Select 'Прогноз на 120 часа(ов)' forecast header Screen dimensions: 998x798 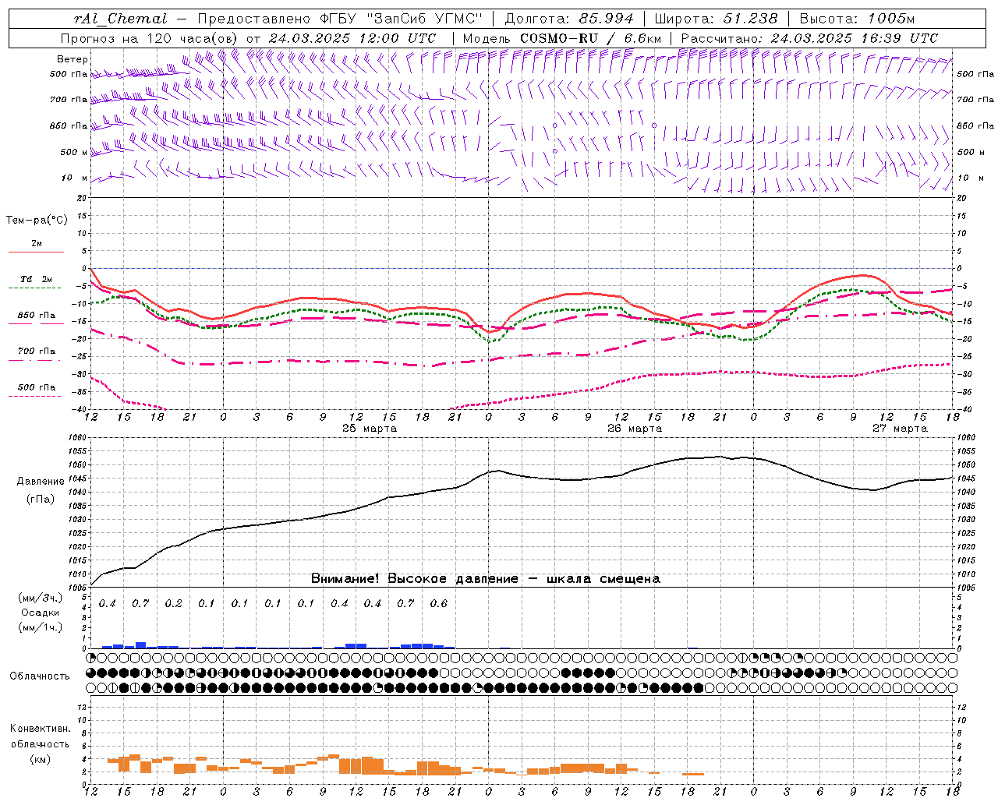pos(150,38)
